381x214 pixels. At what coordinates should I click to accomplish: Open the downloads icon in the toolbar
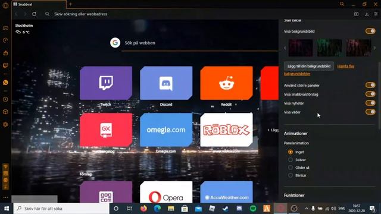click(x=367, y=14)
